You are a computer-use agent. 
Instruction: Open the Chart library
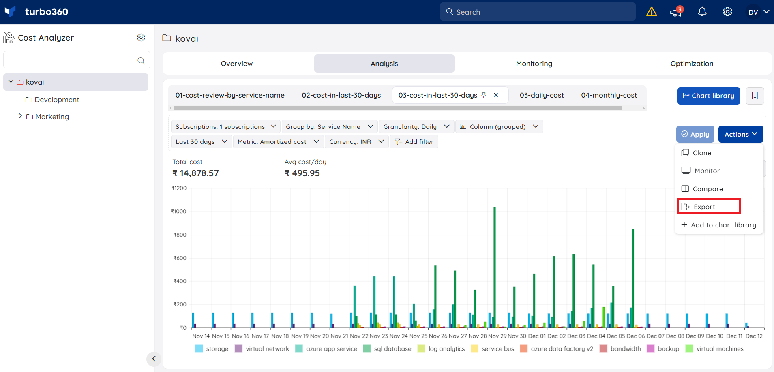708,96
